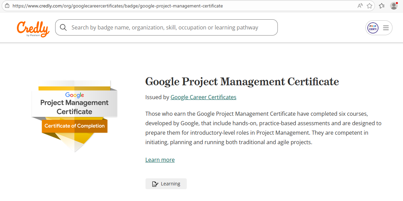The height and width of the screenshot is (201, 403).
Task: Add this page to favorites with star
Action: pyautogui.click(x=370, y=6)
